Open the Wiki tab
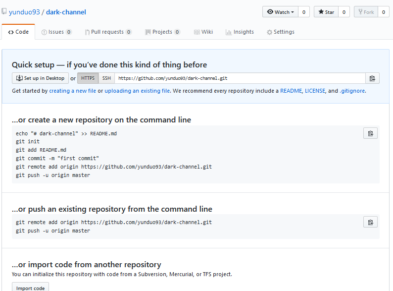 pyautogui.click(x=203, y=32)
